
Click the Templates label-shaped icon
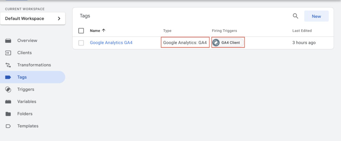(x=8, y=126)
